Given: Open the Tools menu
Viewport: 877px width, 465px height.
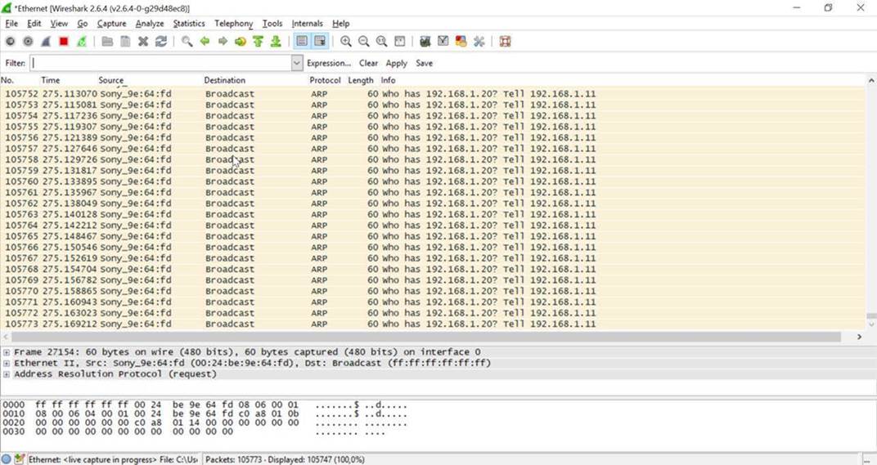Looking at the screenshot, I should [272, 24].
